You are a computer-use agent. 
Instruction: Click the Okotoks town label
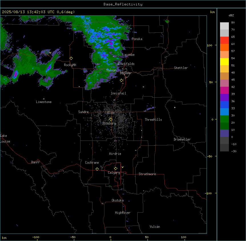(118, 200)
